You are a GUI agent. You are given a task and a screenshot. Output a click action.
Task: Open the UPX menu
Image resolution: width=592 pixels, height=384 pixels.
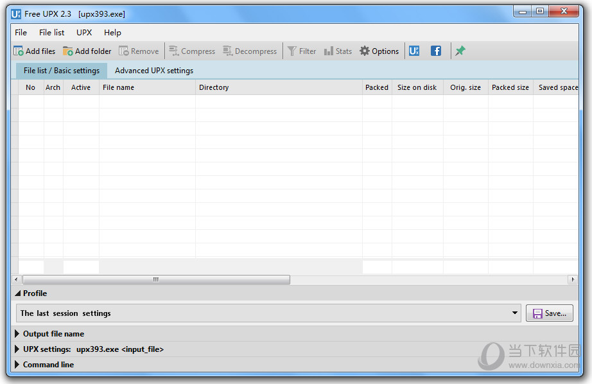pyautogui.click(x=84, y=33)
